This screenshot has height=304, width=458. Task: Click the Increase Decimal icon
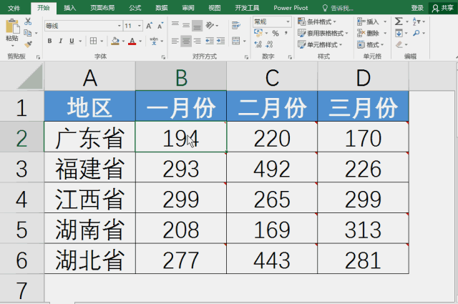click(258, 44)
